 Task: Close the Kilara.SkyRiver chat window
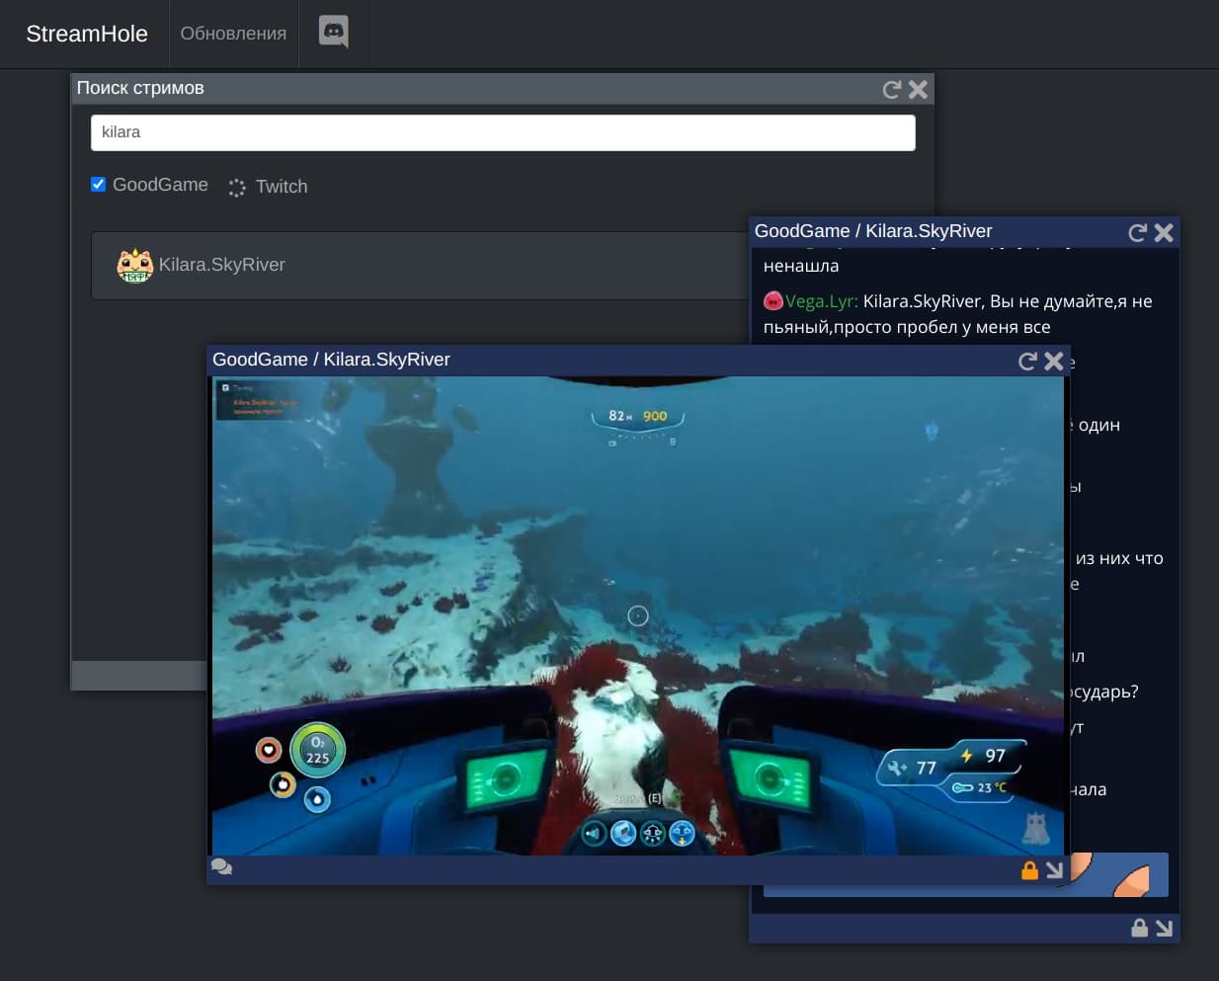click(x=1165, y=232)
